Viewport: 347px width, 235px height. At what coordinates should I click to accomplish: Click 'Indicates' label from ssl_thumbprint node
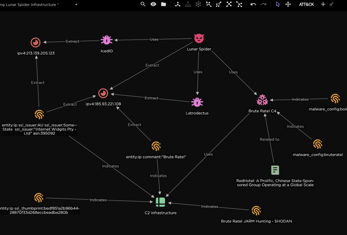pyautogui.click(x=98, y=200)
